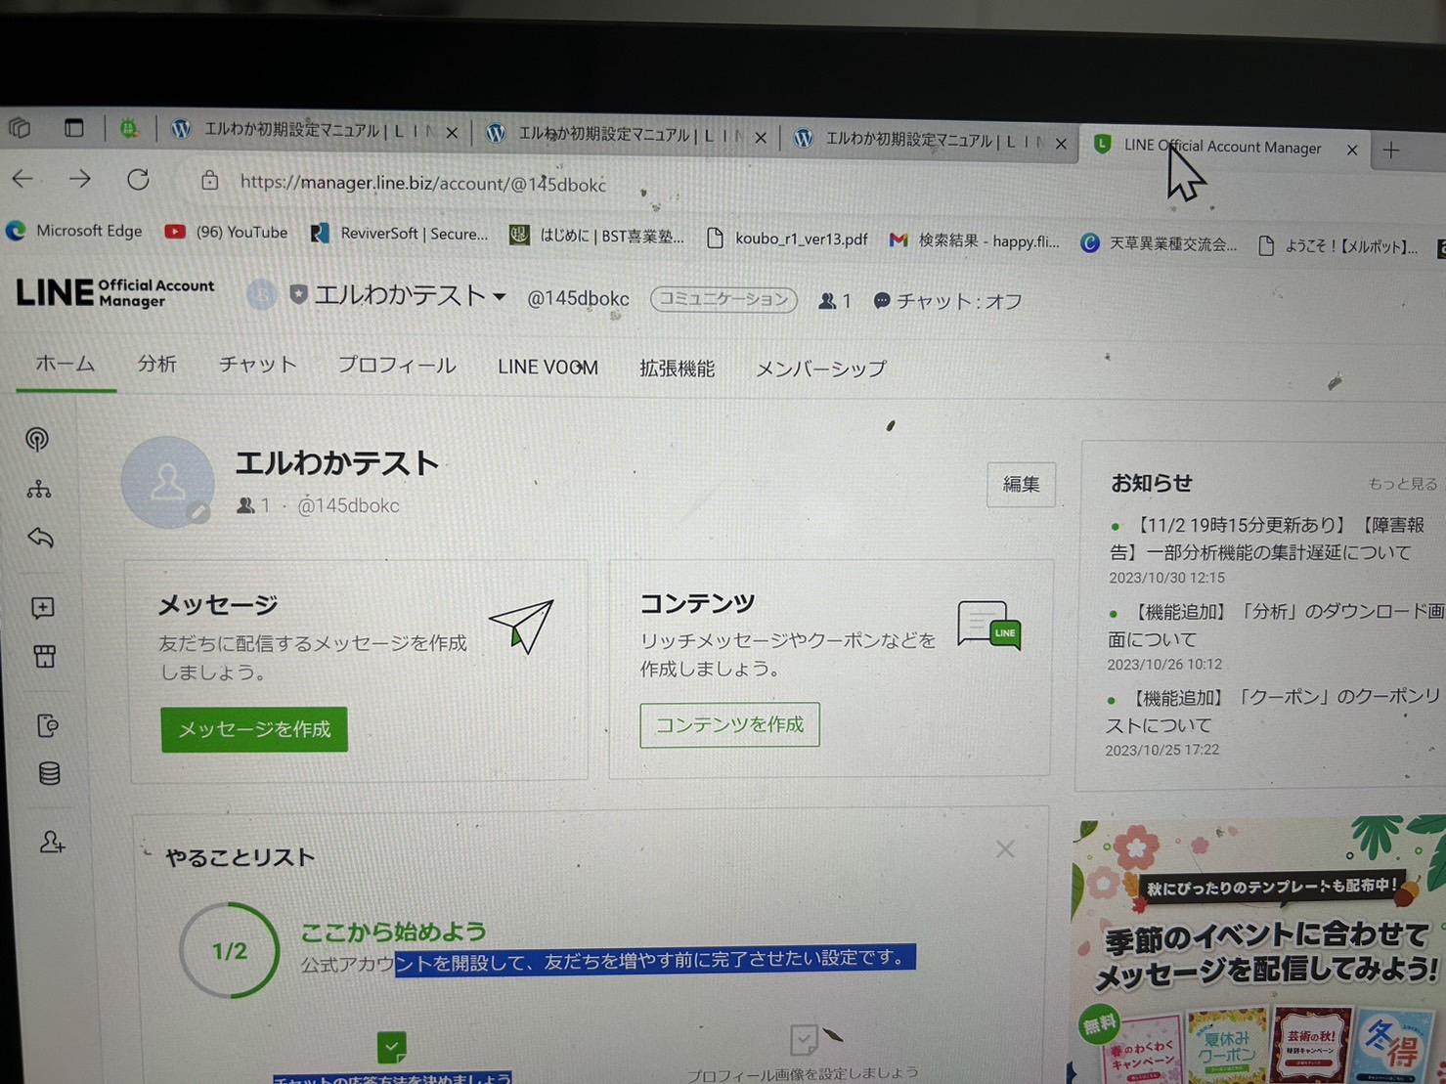Click the profile image task checkbox icon
Screen dimensions: 1446x1084
pos(804,1039)
